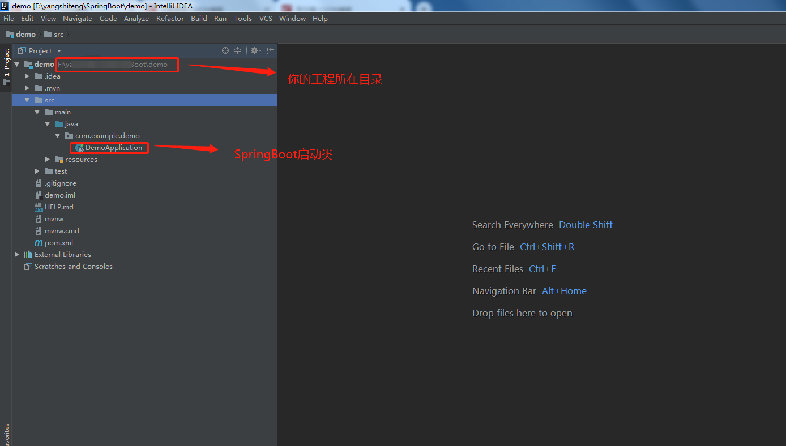The height and width of the screenshot is (446, 786).
Task: Open the Window menu
Action: point(292,19)
